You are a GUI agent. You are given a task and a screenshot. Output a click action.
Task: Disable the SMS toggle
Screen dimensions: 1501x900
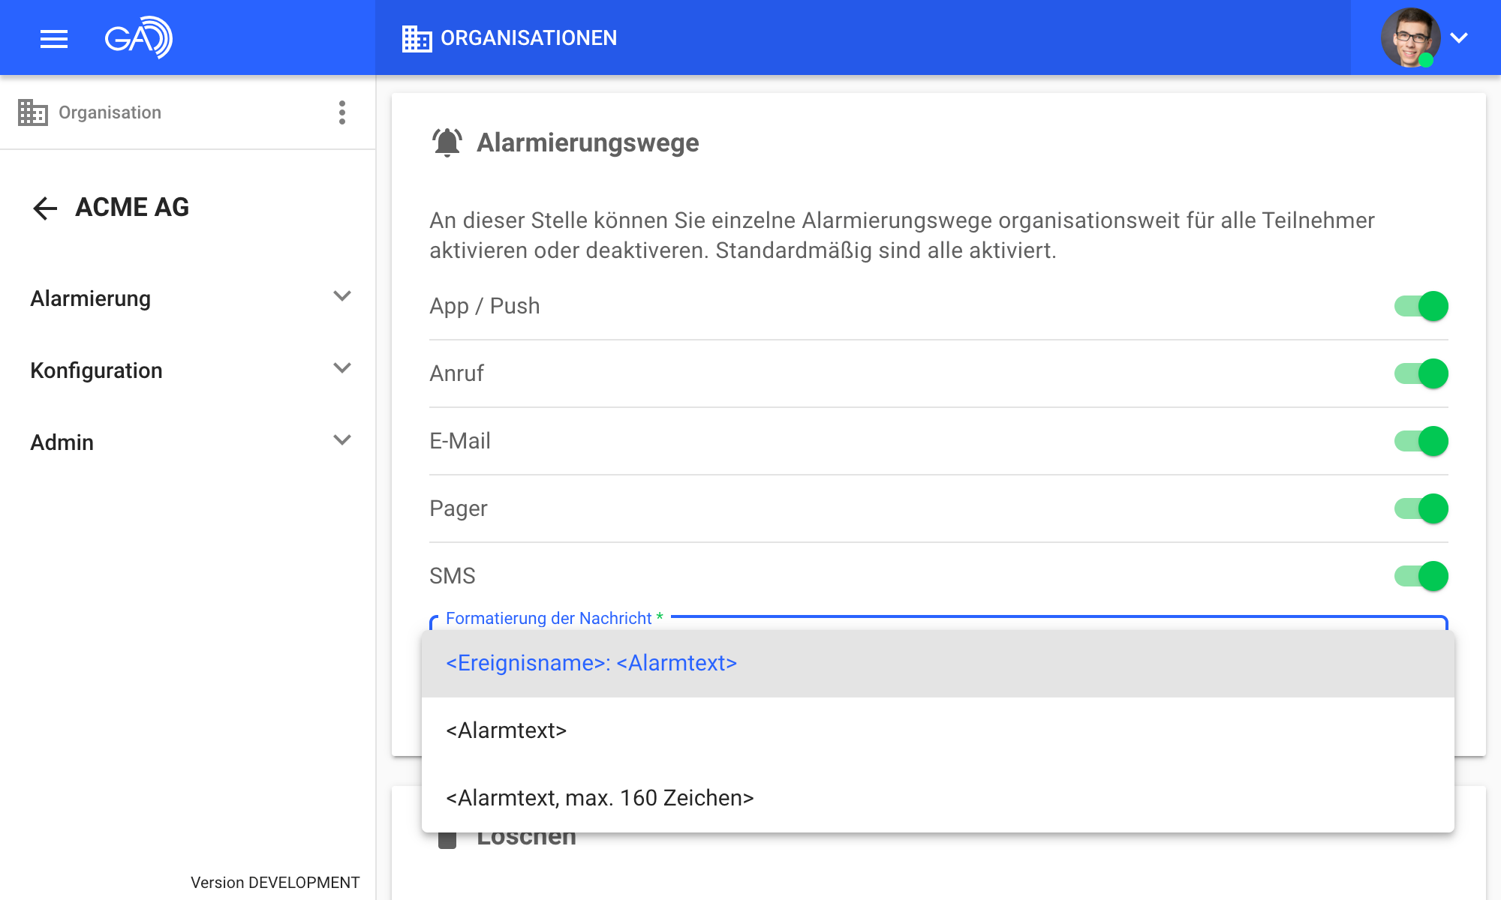pyautogui.click(x=1421, y=576)
